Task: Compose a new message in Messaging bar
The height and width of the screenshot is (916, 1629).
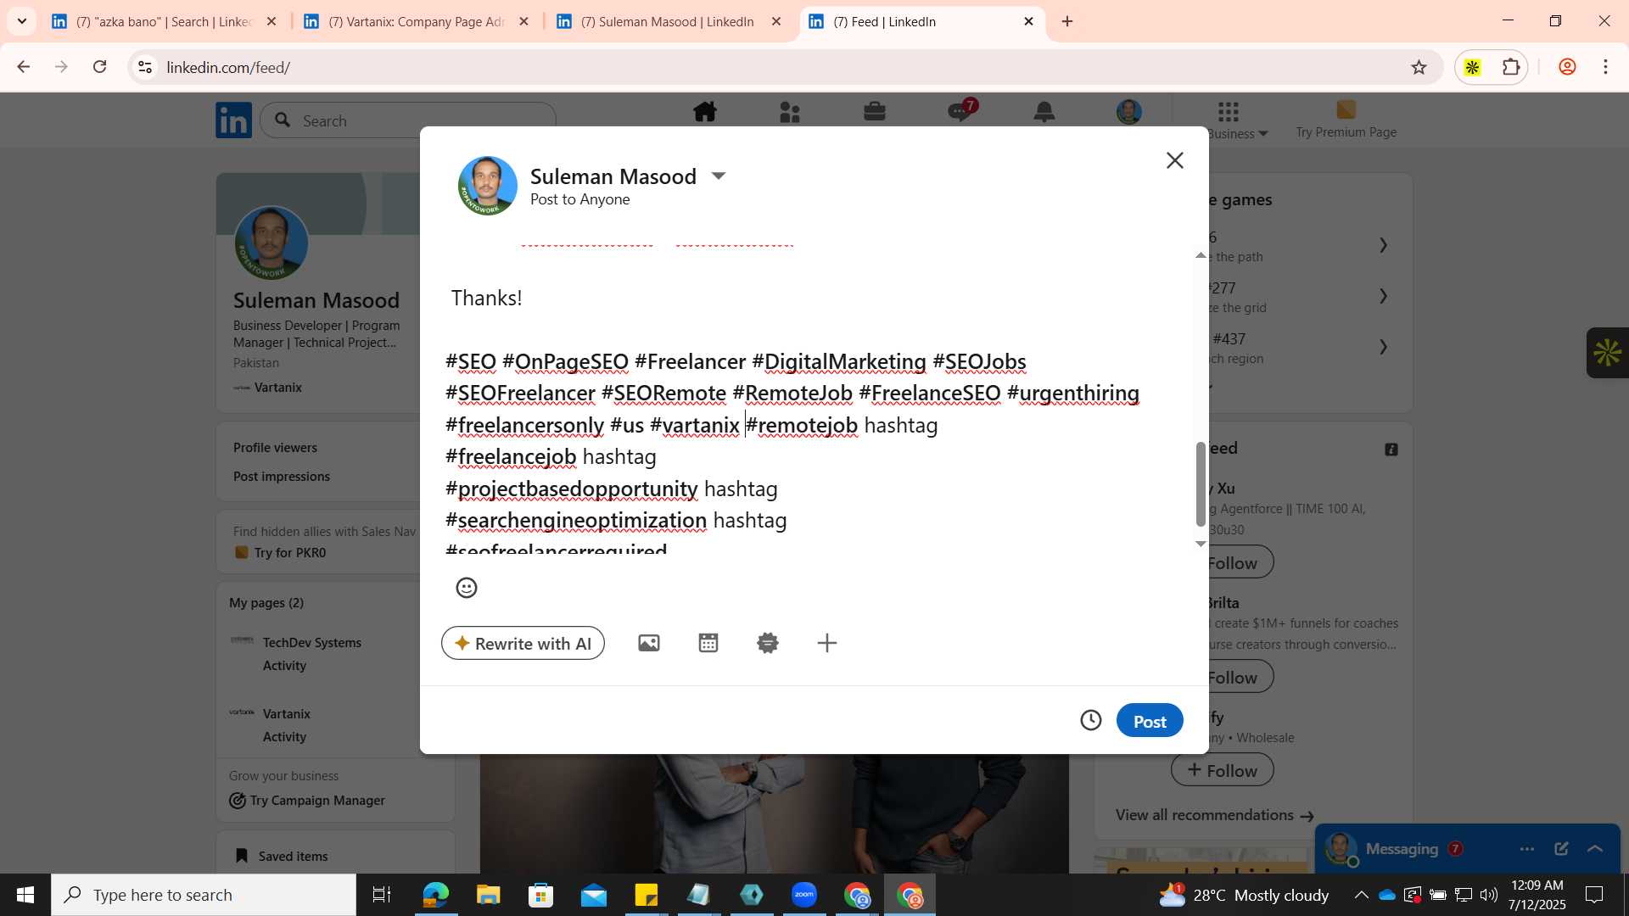Action: [1561, 849]
